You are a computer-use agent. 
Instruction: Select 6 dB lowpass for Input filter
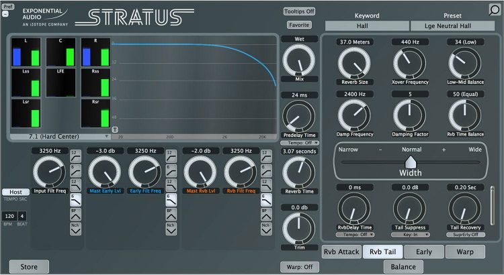75,200
